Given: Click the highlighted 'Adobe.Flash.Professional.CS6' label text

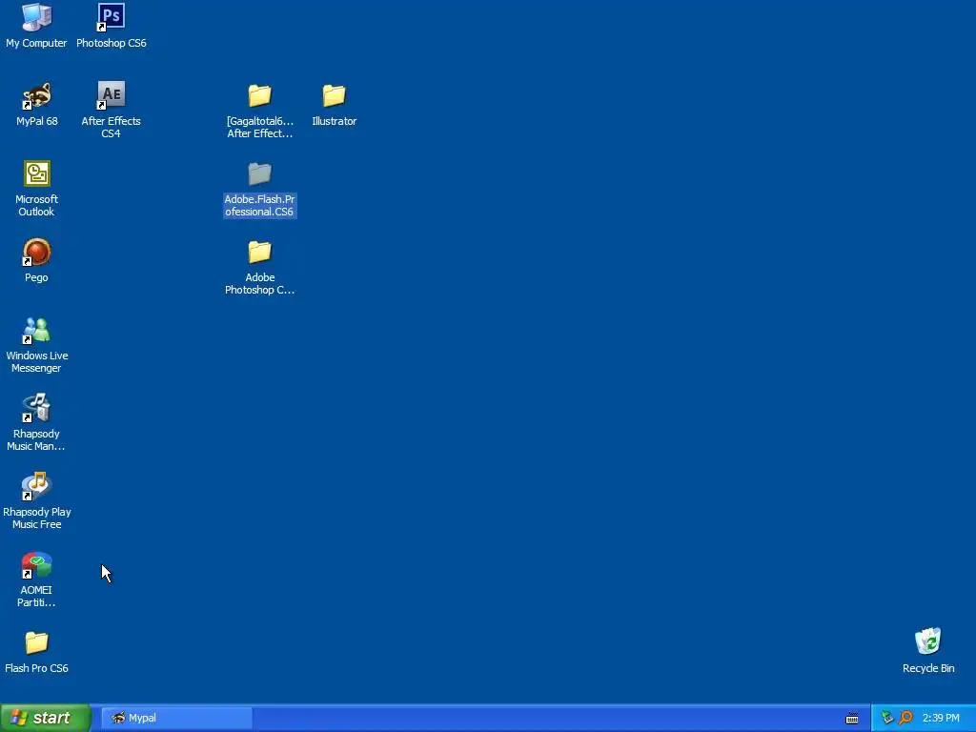Looking at the screenshot, I should tap(259, 206).
